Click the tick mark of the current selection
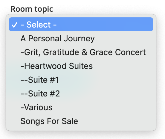The width and height of the screenshot is (165, 139). click(14, 25)
